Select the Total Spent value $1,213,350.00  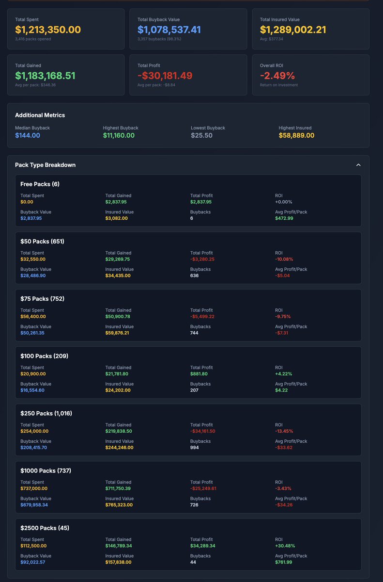(x=48, y=30)
